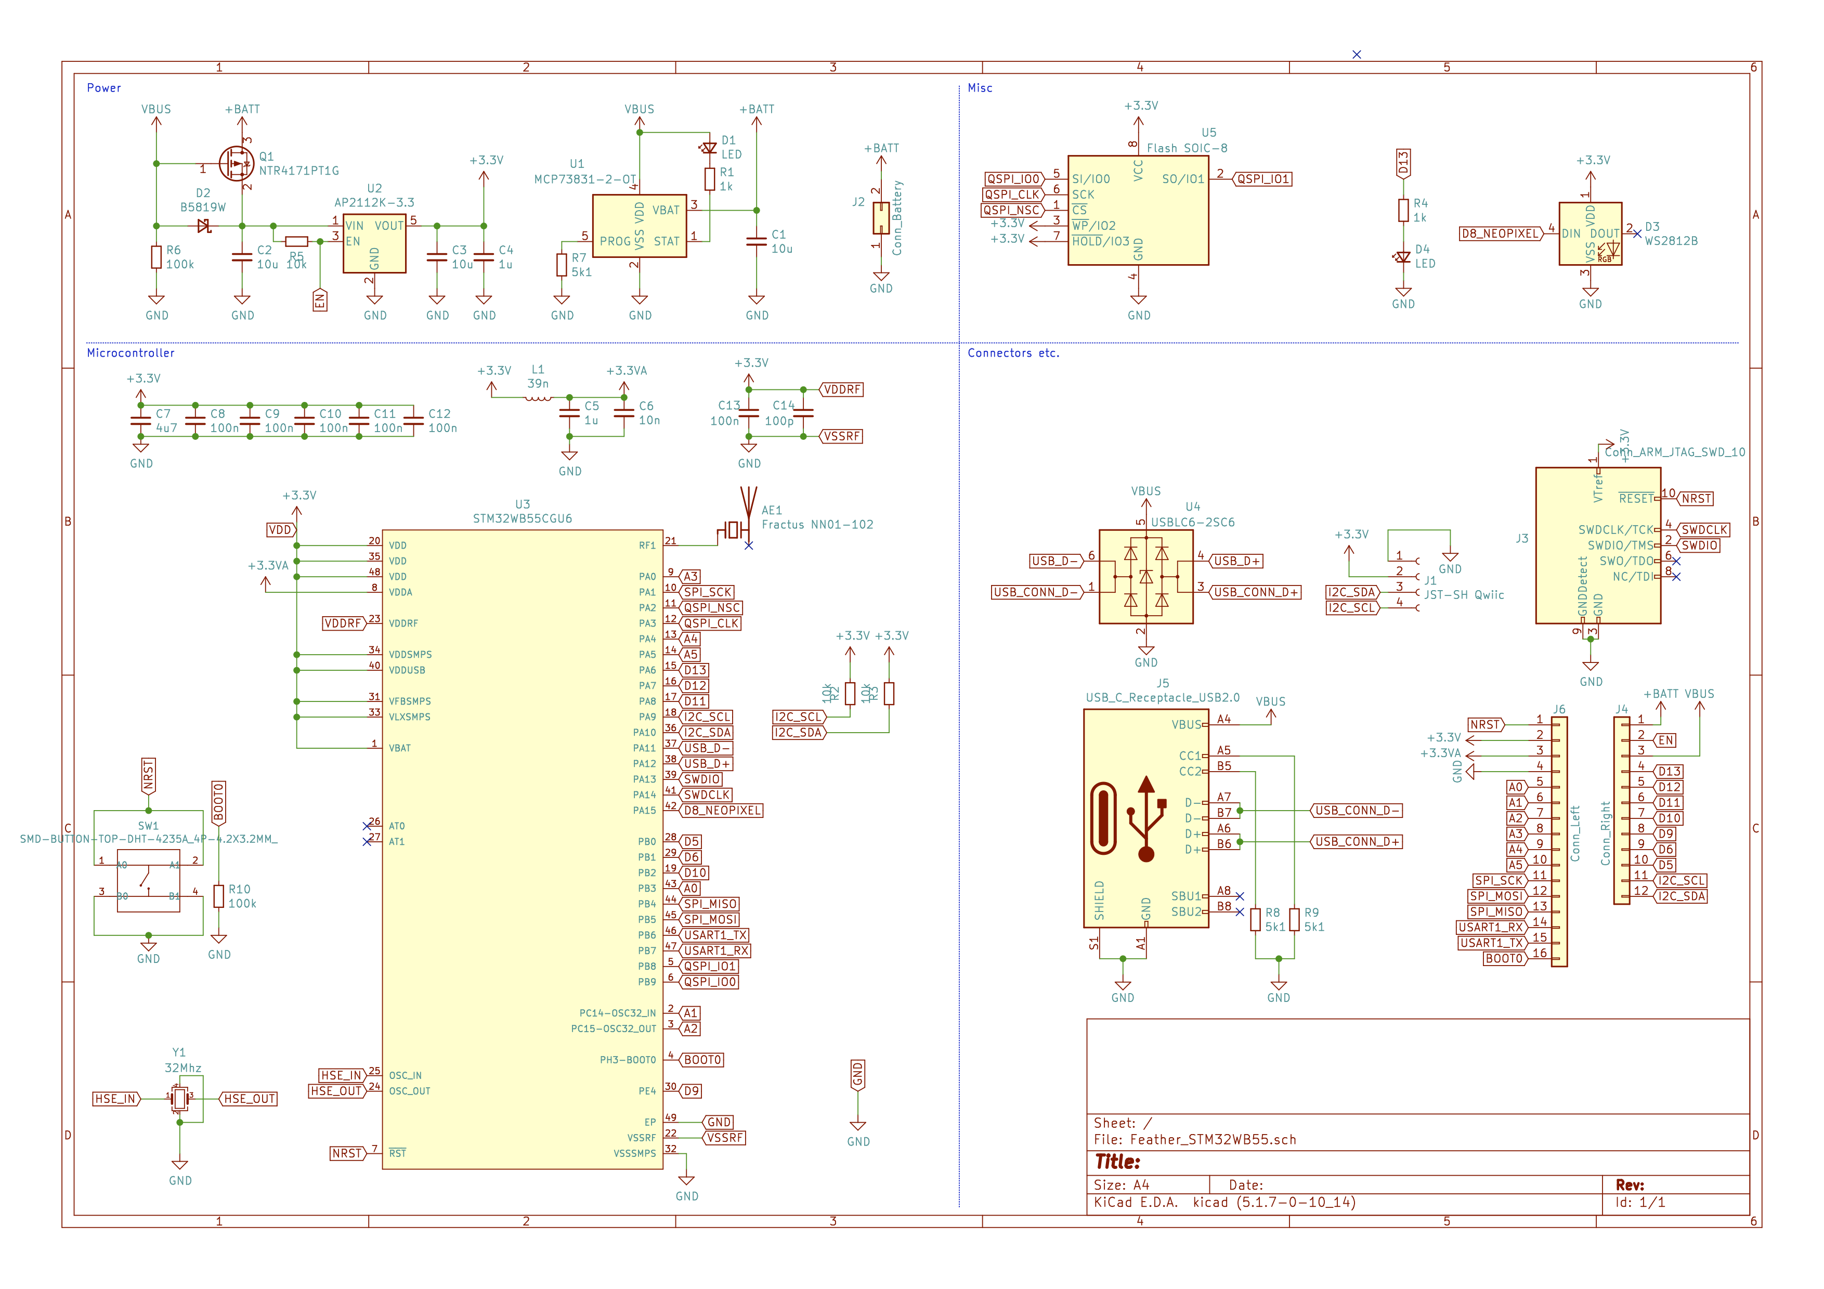
Task: Click the D2 B5819W diode symbol
Action: (x=204, y=226)
